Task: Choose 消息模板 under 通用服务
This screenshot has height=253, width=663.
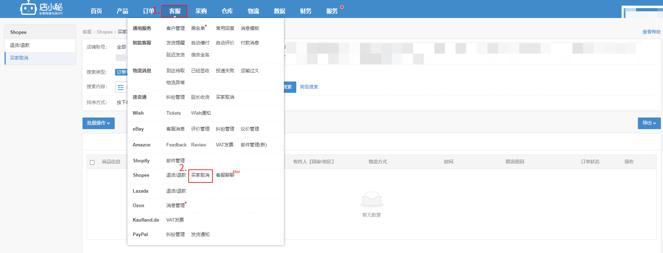Action: pyautogui.click(x=250, y=28)
